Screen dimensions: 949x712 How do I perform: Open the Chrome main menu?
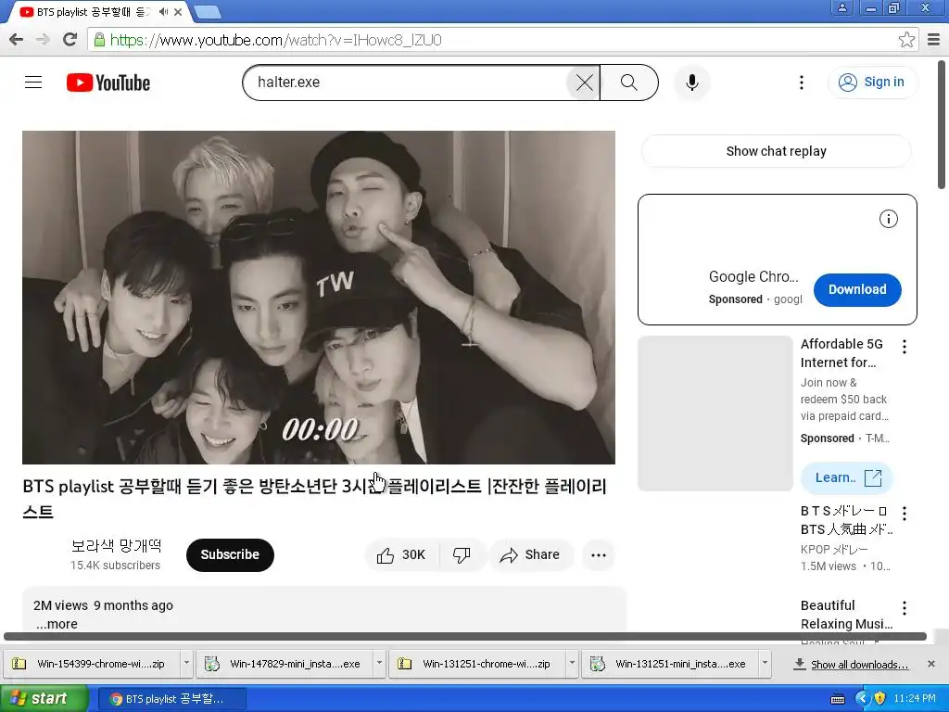934,40
